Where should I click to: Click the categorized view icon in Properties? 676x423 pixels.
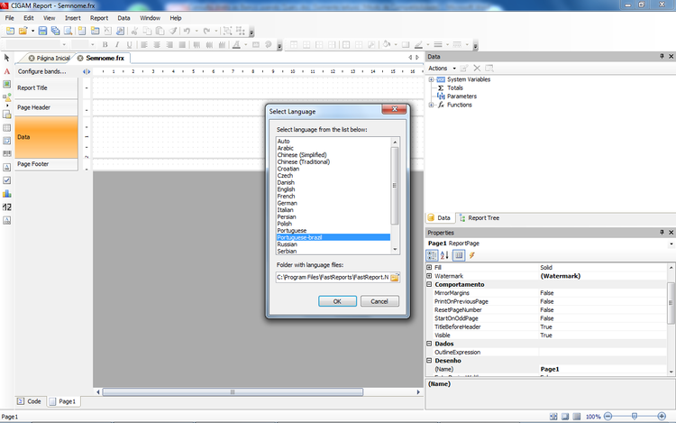(432, 255)
